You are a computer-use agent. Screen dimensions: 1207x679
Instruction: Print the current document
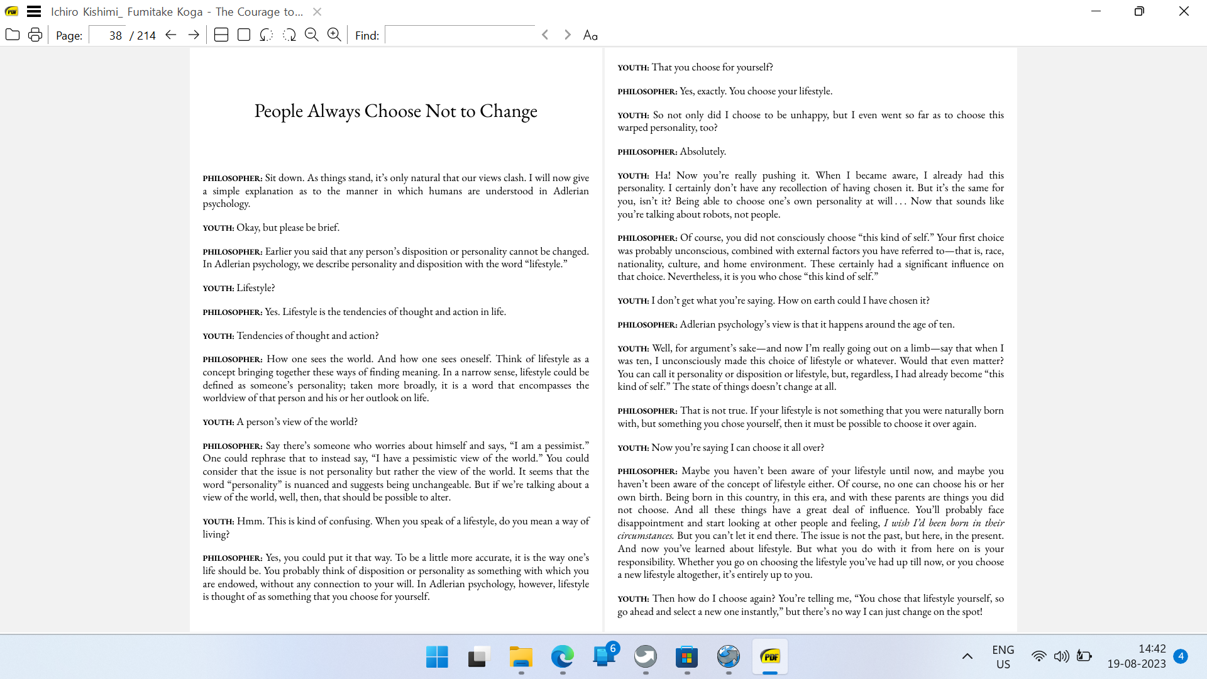pos(35,35)
